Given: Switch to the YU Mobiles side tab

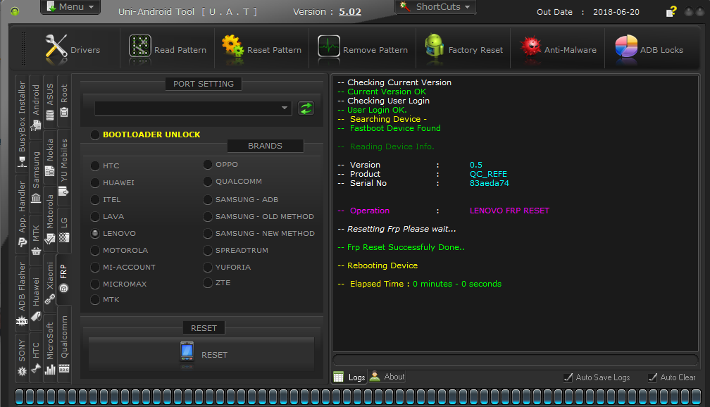Looking at the screenshot, I should (64, 167).
